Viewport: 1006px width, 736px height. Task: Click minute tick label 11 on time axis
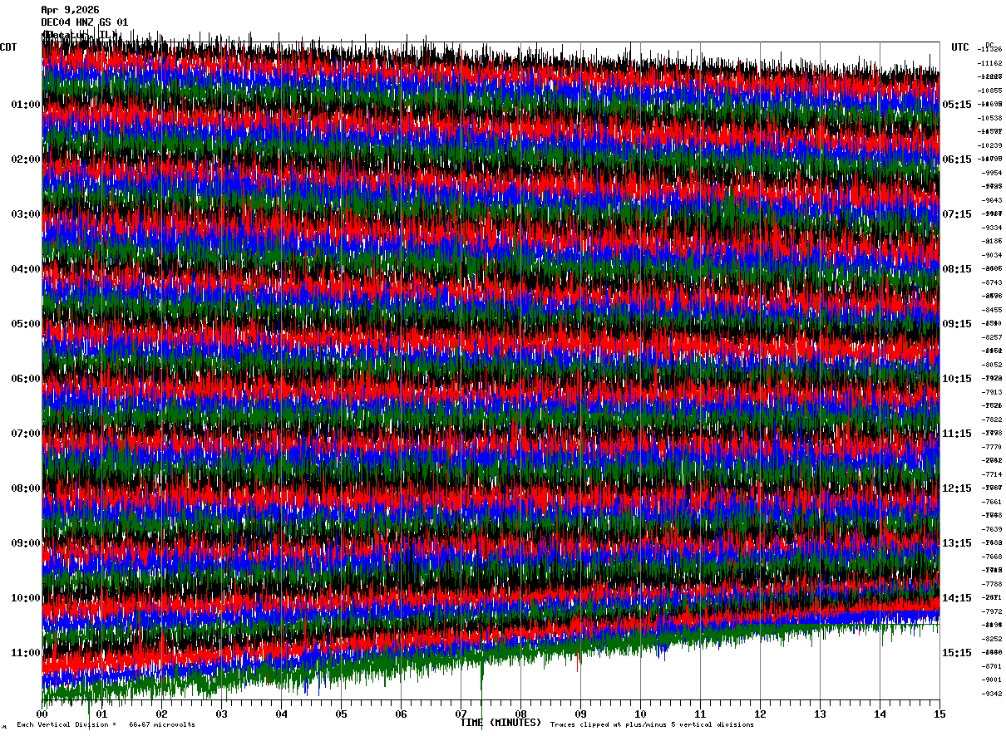pos(701,714)
